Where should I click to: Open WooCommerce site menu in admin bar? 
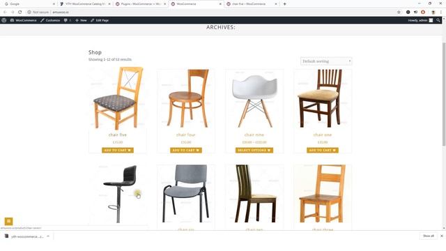[x=23, y=20]
